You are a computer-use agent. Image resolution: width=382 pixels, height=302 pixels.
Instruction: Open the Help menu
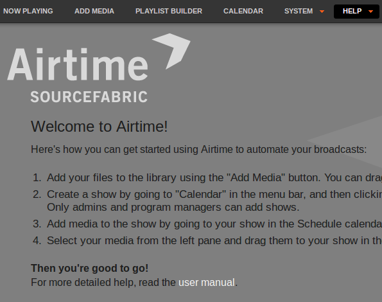tap(357, 11)
